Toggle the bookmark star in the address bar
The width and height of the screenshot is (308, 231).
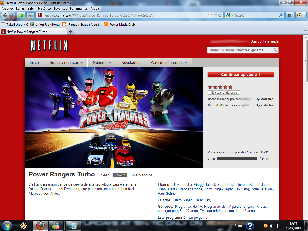(x=210, y=15)
